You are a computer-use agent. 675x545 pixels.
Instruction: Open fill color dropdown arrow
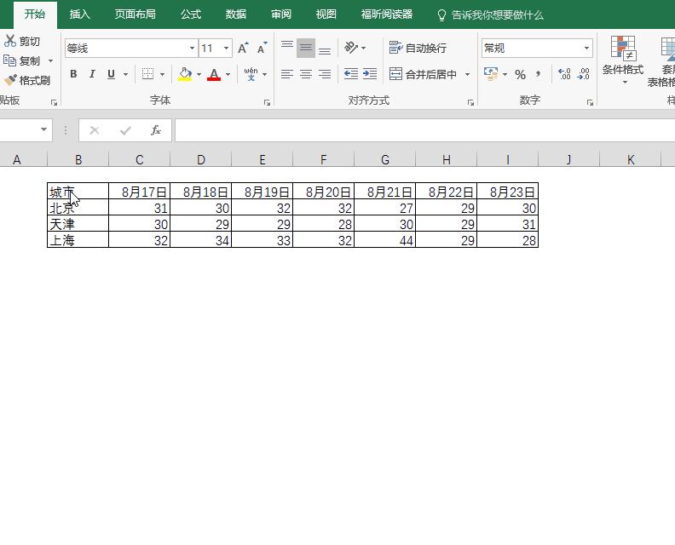pos(199,74)
